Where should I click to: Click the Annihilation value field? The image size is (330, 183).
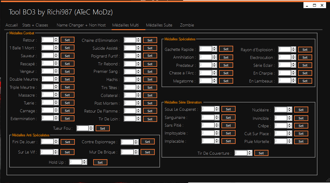point(206,57)
